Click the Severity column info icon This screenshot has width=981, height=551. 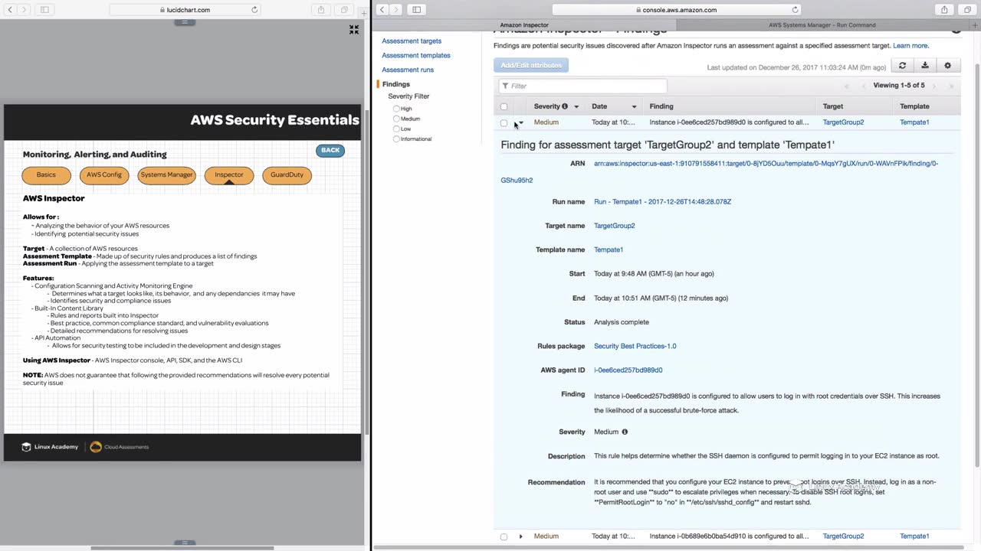[x=565, y=106]
